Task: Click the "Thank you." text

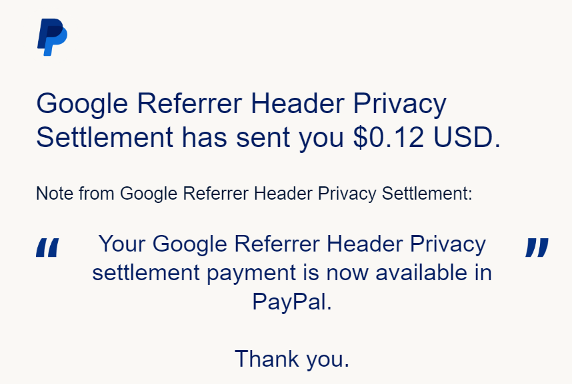Action: point(291,359)
